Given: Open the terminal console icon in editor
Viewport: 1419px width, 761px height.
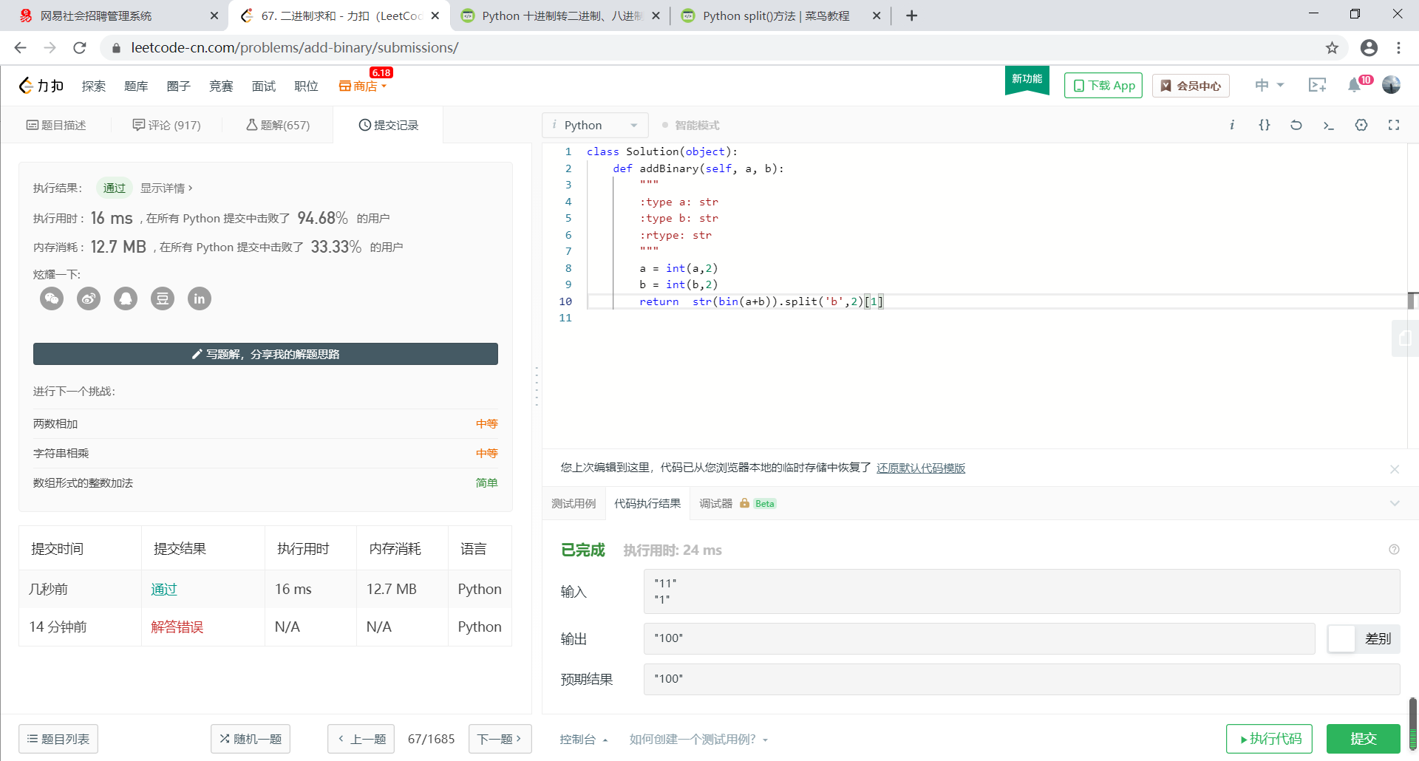Looking at the screenshot, I should pos(1329,125).
